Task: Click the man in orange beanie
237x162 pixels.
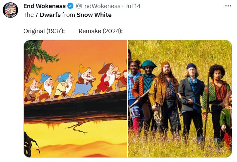Action: (166, 97)
